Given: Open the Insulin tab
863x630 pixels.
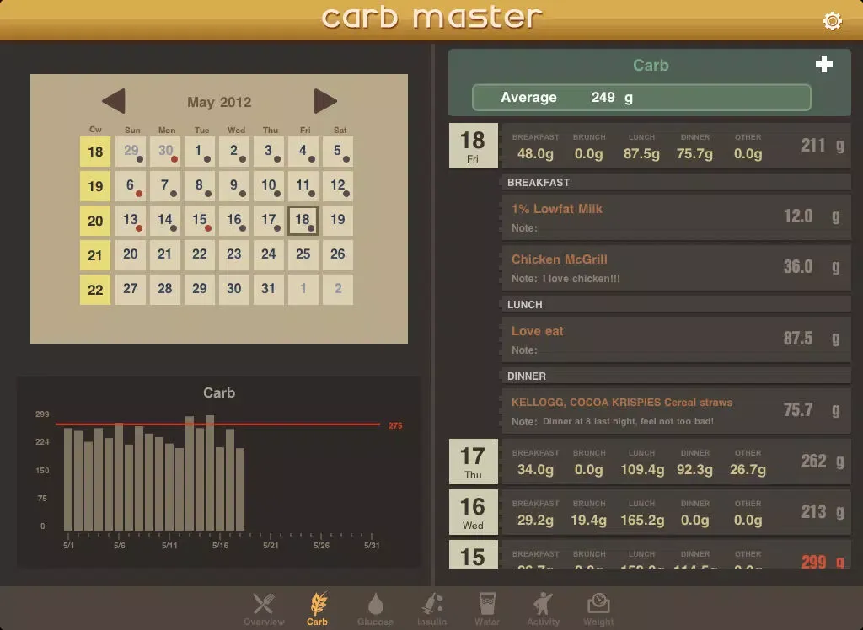Looking at the screenshot, I should (432, 609).
